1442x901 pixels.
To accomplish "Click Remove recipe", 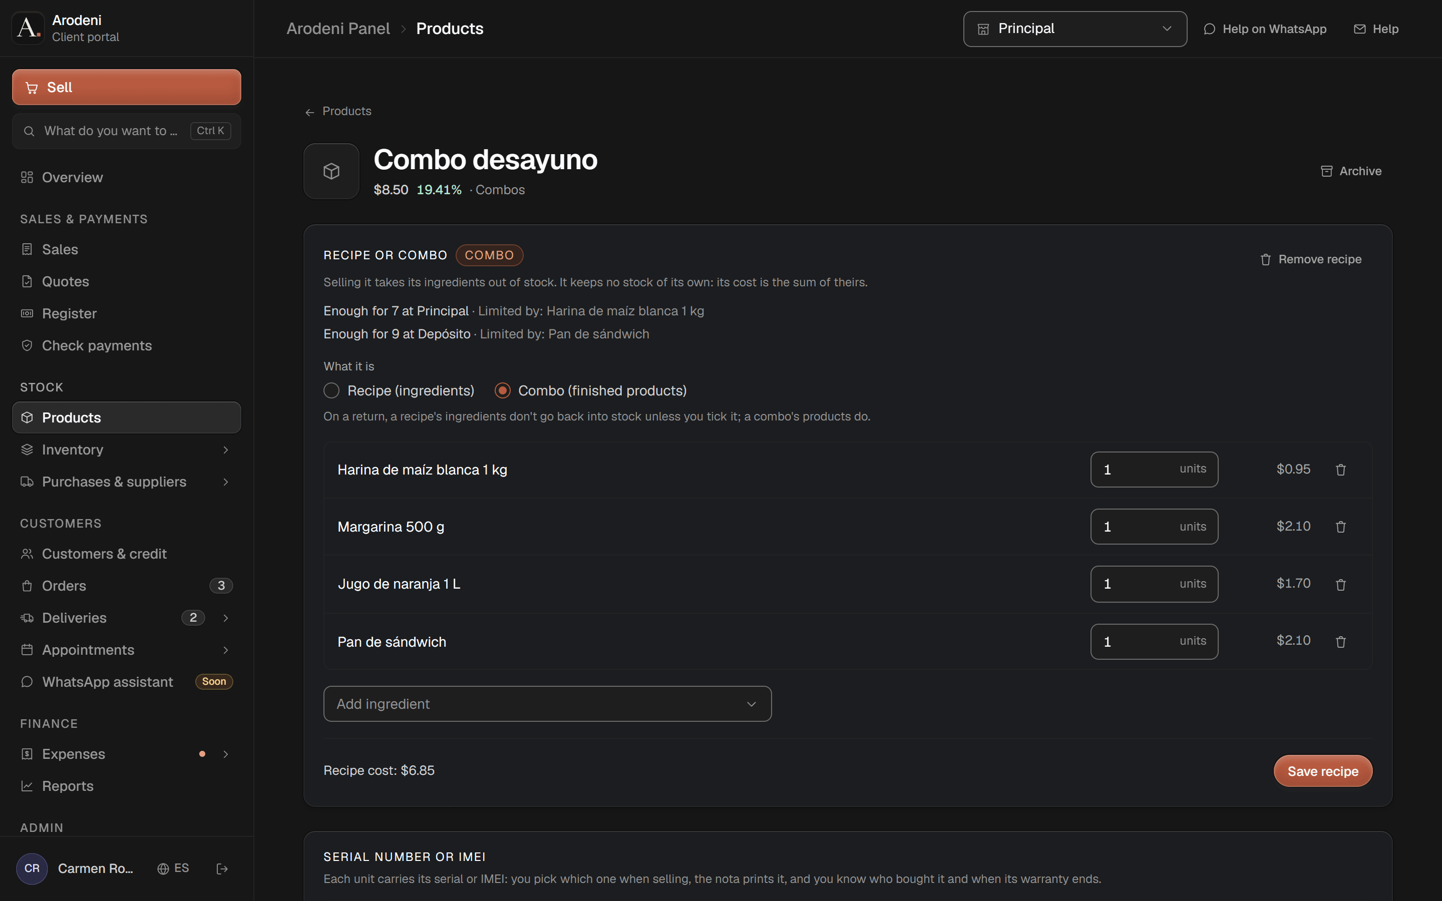I will 1310,259.
